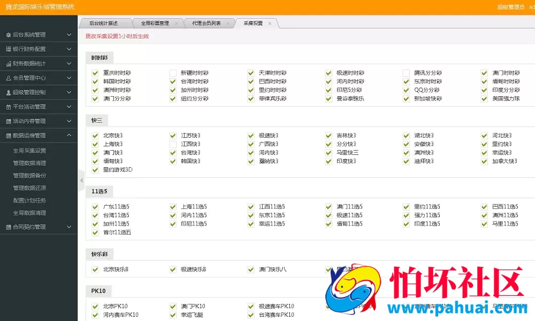Click the user icon beside 会员管理中心
The image size is (535, 321).
8,78
